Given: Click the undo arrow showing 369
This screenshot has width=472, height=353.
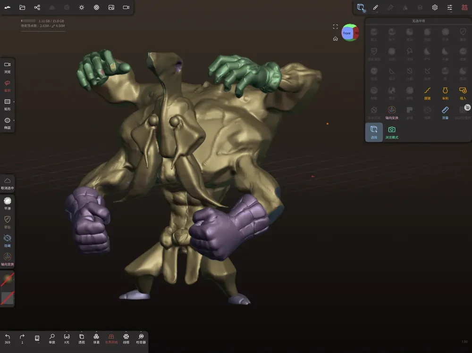Looking at the screenshot, I should click(7, 338).
